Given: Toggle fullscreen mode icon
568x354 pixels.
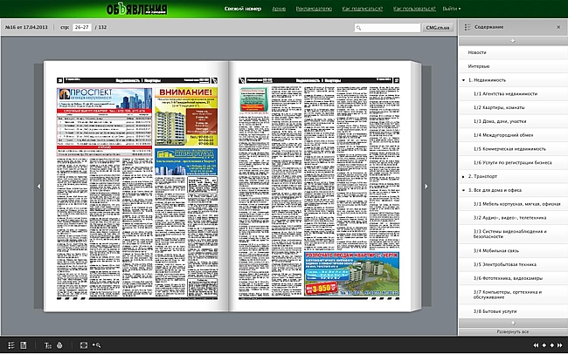Looking at the screenshot, I should [x=83, y=345].
